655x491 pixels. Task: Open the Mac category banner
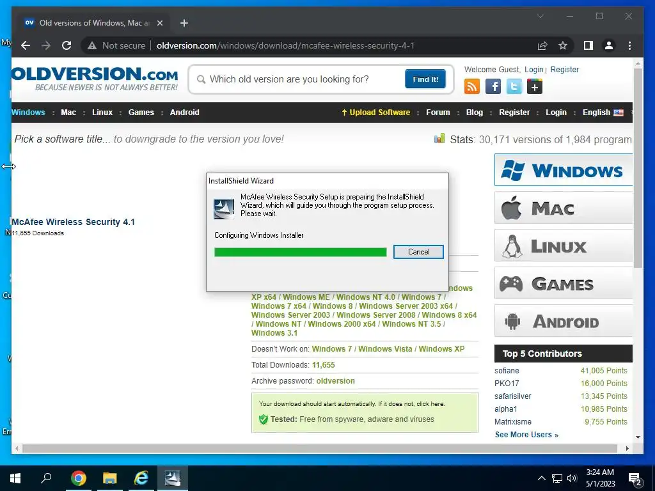(564, 208)
